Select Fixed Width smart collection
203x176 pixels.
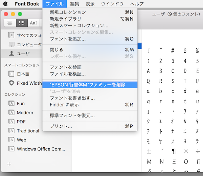point(22,83)
